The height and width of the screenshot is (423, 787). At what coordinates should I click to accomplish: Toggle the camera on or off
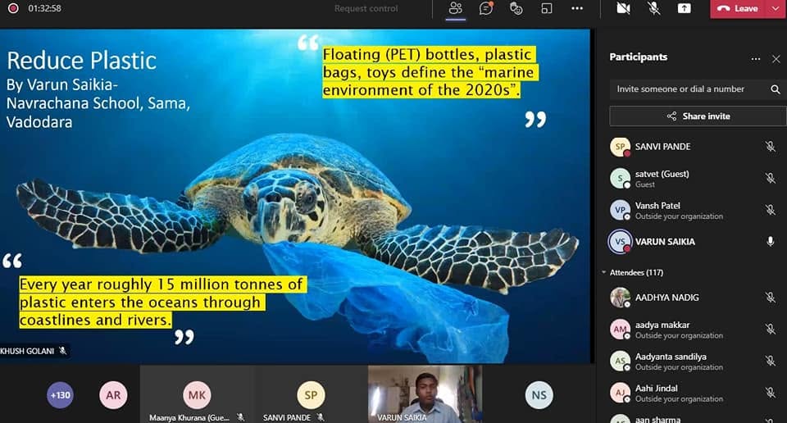point(623,8)
